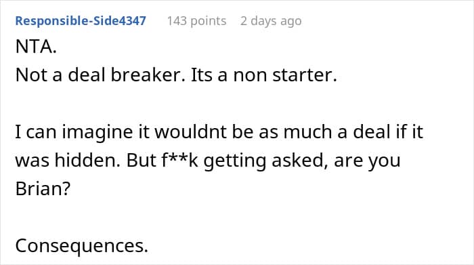Click the word breaker in second line
The height and width of the screenshot is (265, 474).
148,75
